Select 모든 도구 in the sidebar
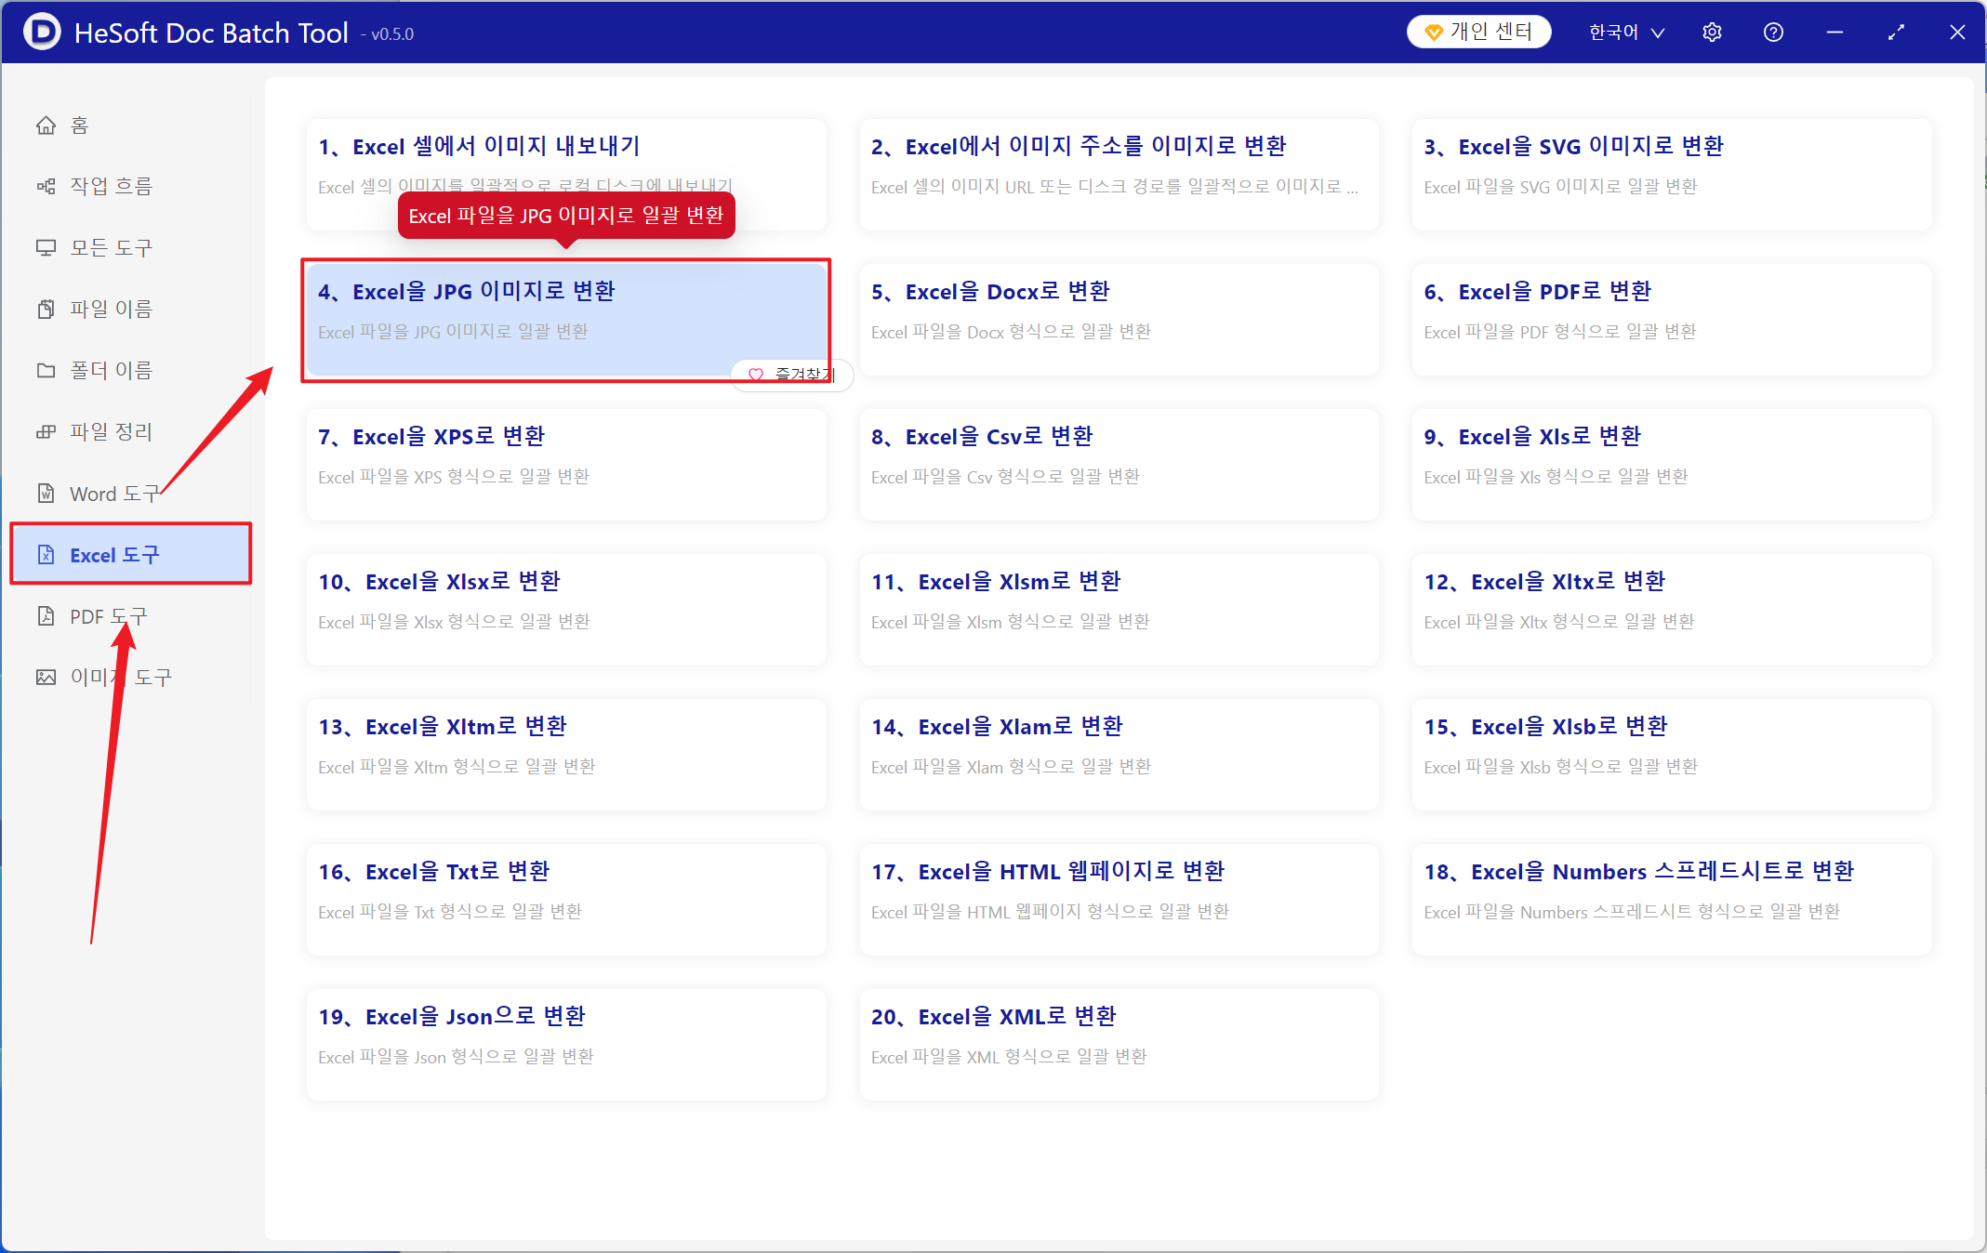 pos(130,247)
